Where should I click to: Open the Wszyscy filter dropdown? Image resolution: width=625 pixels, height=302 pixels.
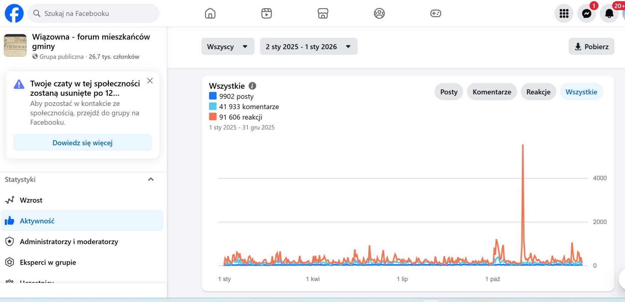tap(227, 47)
